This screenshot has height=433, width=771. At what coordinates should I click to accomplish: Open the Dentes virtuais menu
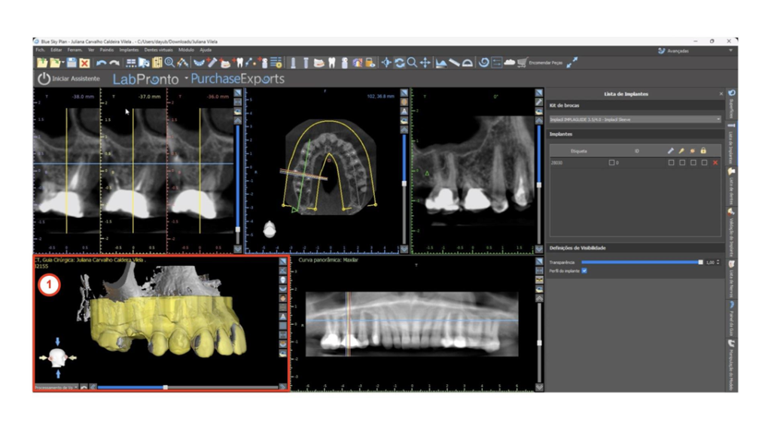tap(160, 50)
